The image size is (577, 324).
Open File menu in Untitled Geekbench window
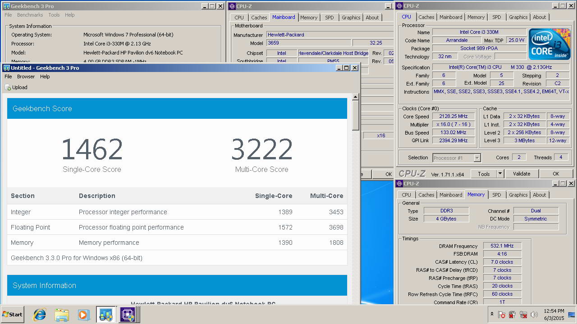click(x=9, y=76)
